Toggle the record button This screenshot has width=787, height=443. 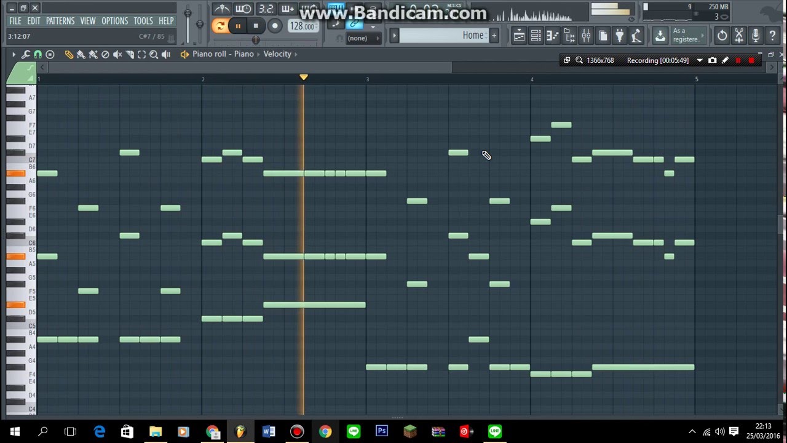coord(275,26)
